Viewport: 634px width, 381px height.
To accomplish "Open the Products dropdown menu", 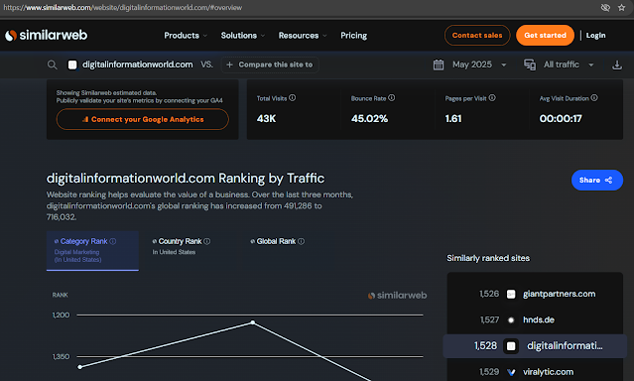I will [x=186, y=36].
